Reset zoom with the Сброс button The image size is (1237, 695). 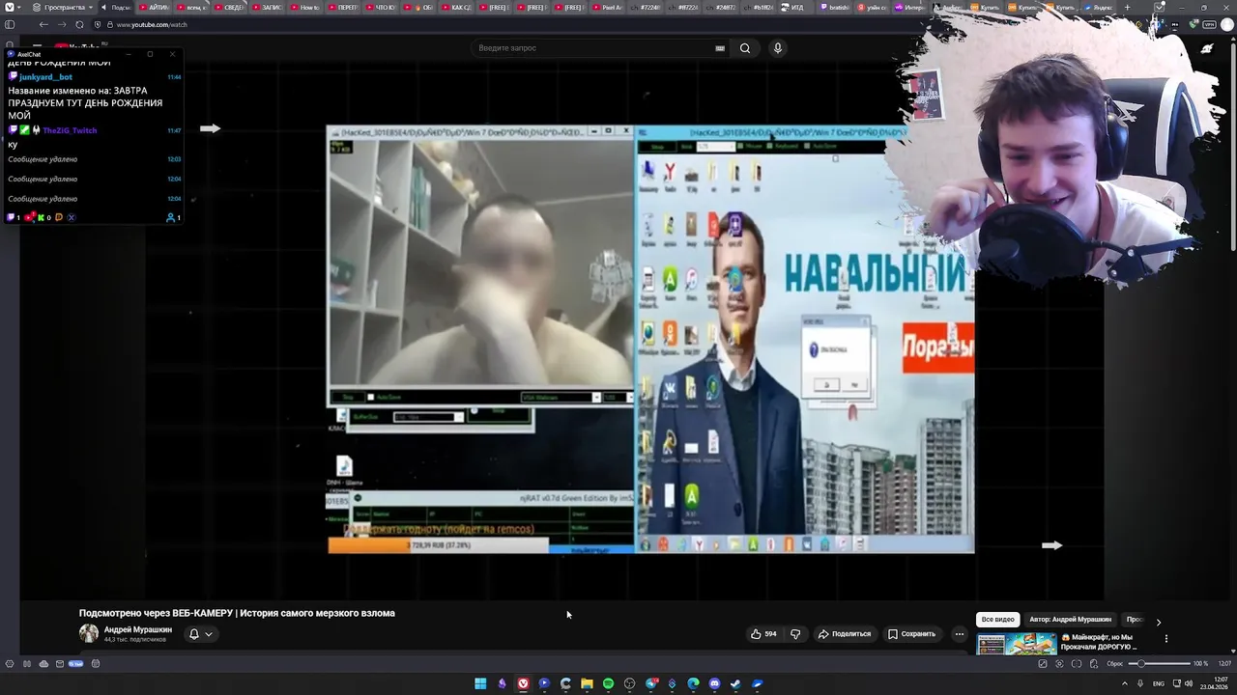click(x=1114, y=664)
